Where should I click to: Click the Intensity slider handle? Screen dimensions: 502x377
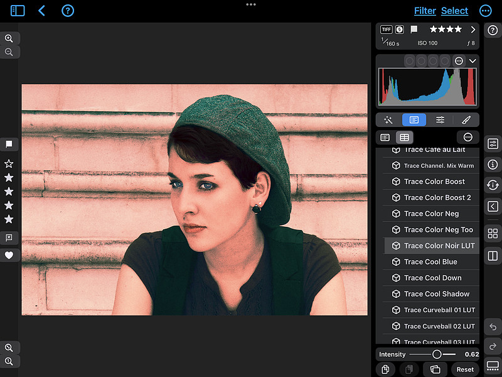(437, 354)
